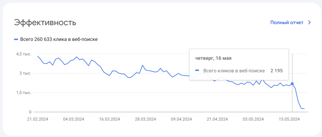Click the chevron arrow beside Полный отчет

click(310, 23)
